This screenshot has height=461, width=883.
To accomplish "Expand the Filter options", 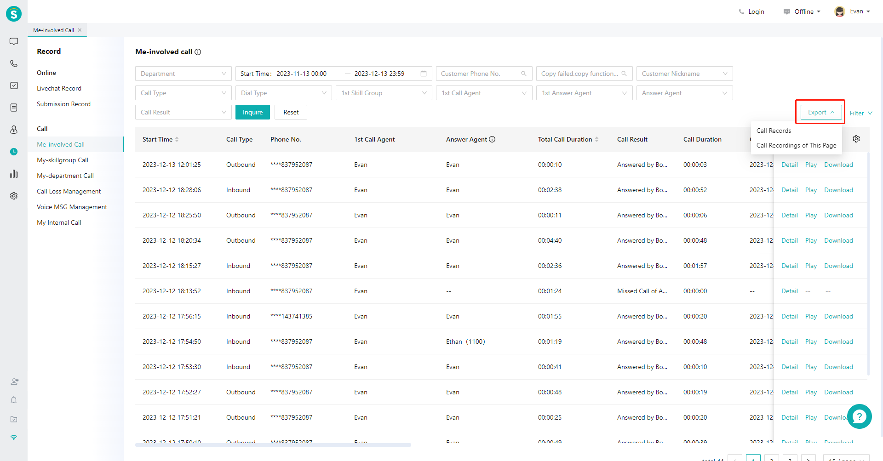I will [861, 113].
